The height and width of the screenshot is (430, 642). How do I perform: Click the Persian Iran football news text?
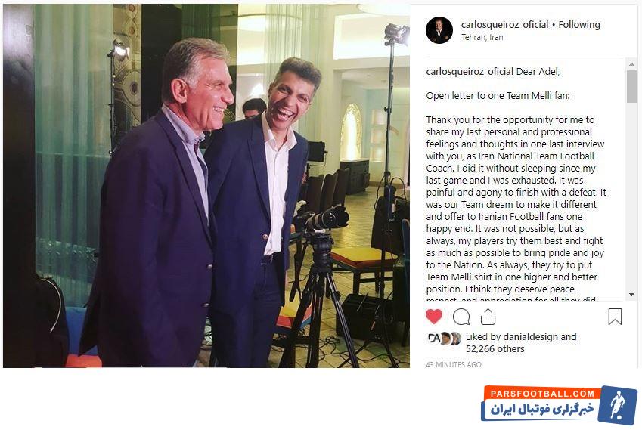pyautogui.click(x=542, y=409)
